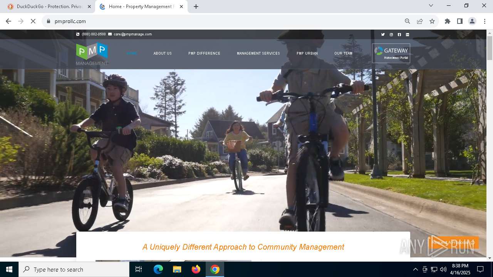
Task: Open the Windows Start menu
Action: (9, 269)
